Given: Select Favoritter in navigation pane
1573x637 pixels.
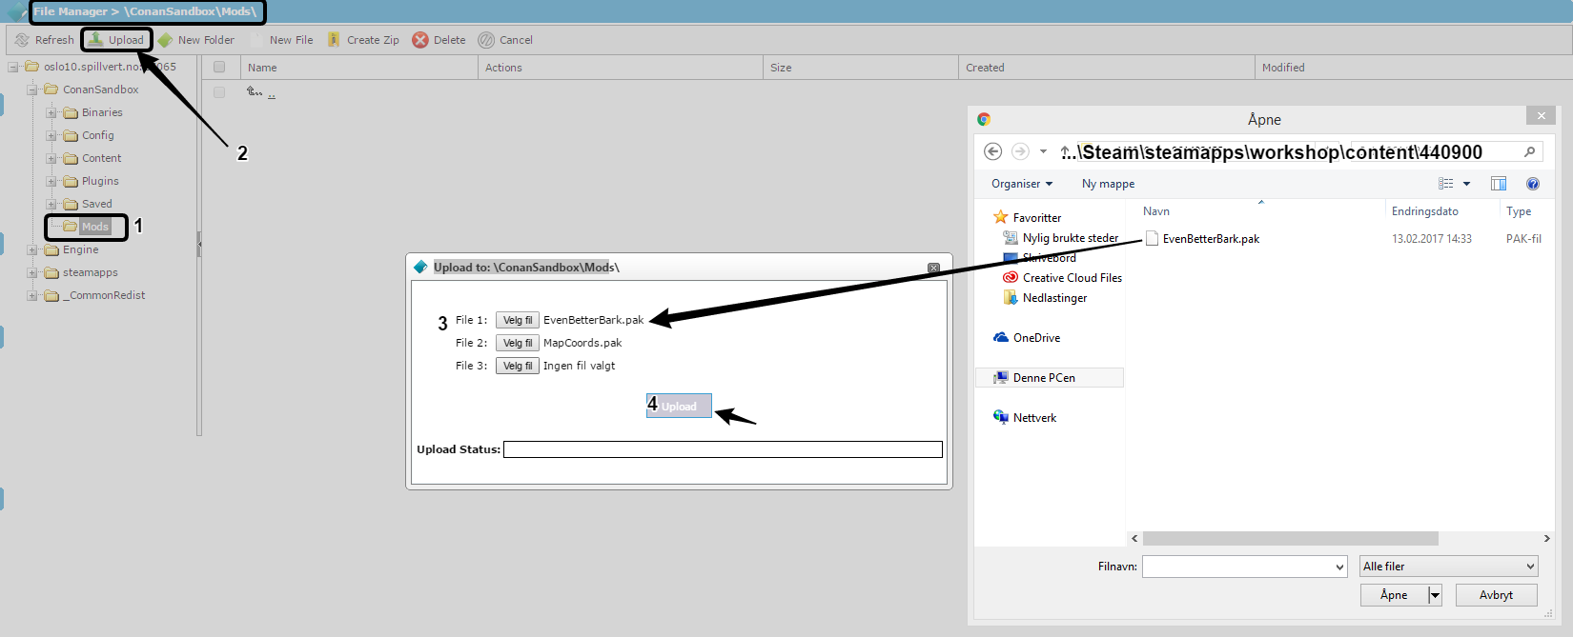Looking at the screenshot, I should [x=1037, y=218].
